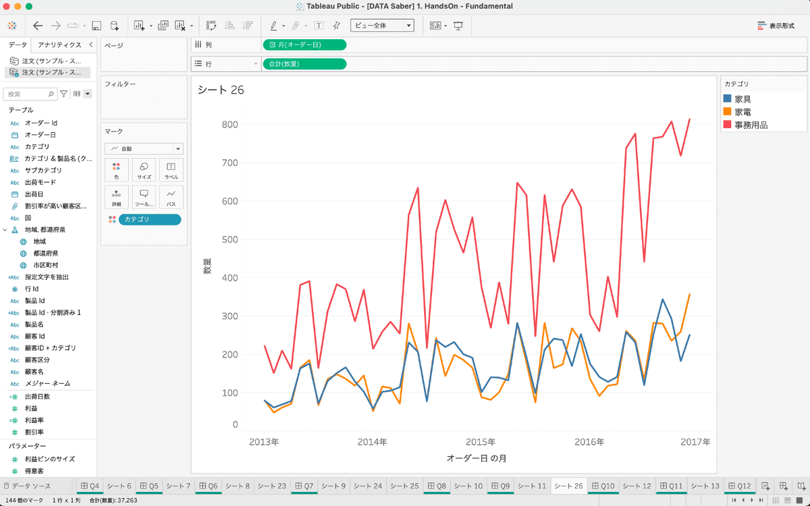Open the dropdown arrow beside new worksheet icon
Image resolution: width=810 pixels, height=506 pixels.
151,26
